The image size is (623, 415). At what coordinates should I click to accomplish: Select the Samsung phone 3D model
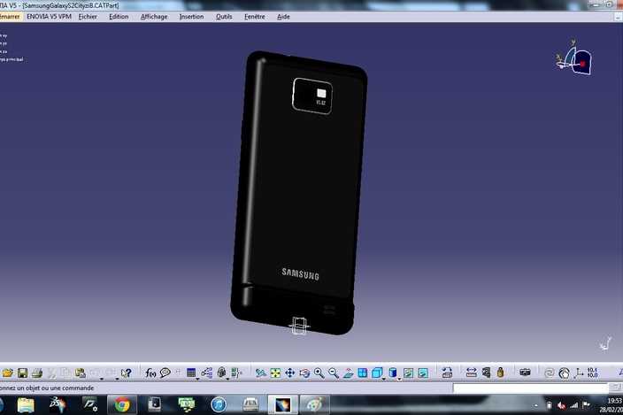[x=299, y=193]
